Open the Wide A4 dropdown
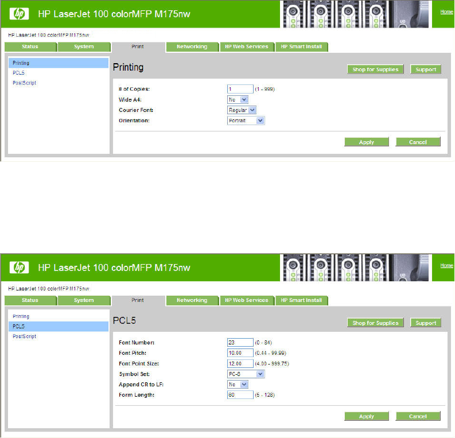455x438 pixels. 238,99
